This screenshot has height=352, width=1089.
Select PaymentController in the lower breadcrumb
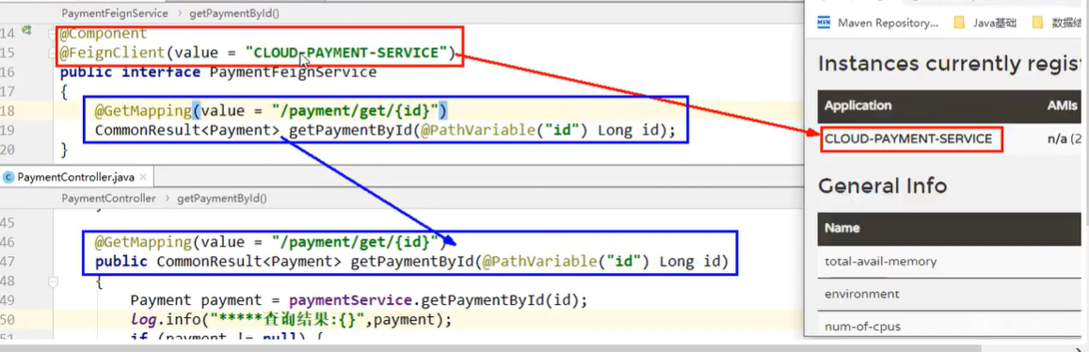click(108, 199)
